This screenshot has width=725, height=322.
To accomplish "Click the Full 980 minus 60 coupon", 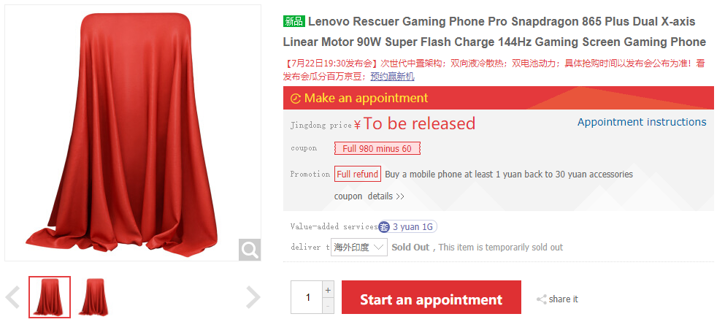I will (x=377, y=148).
